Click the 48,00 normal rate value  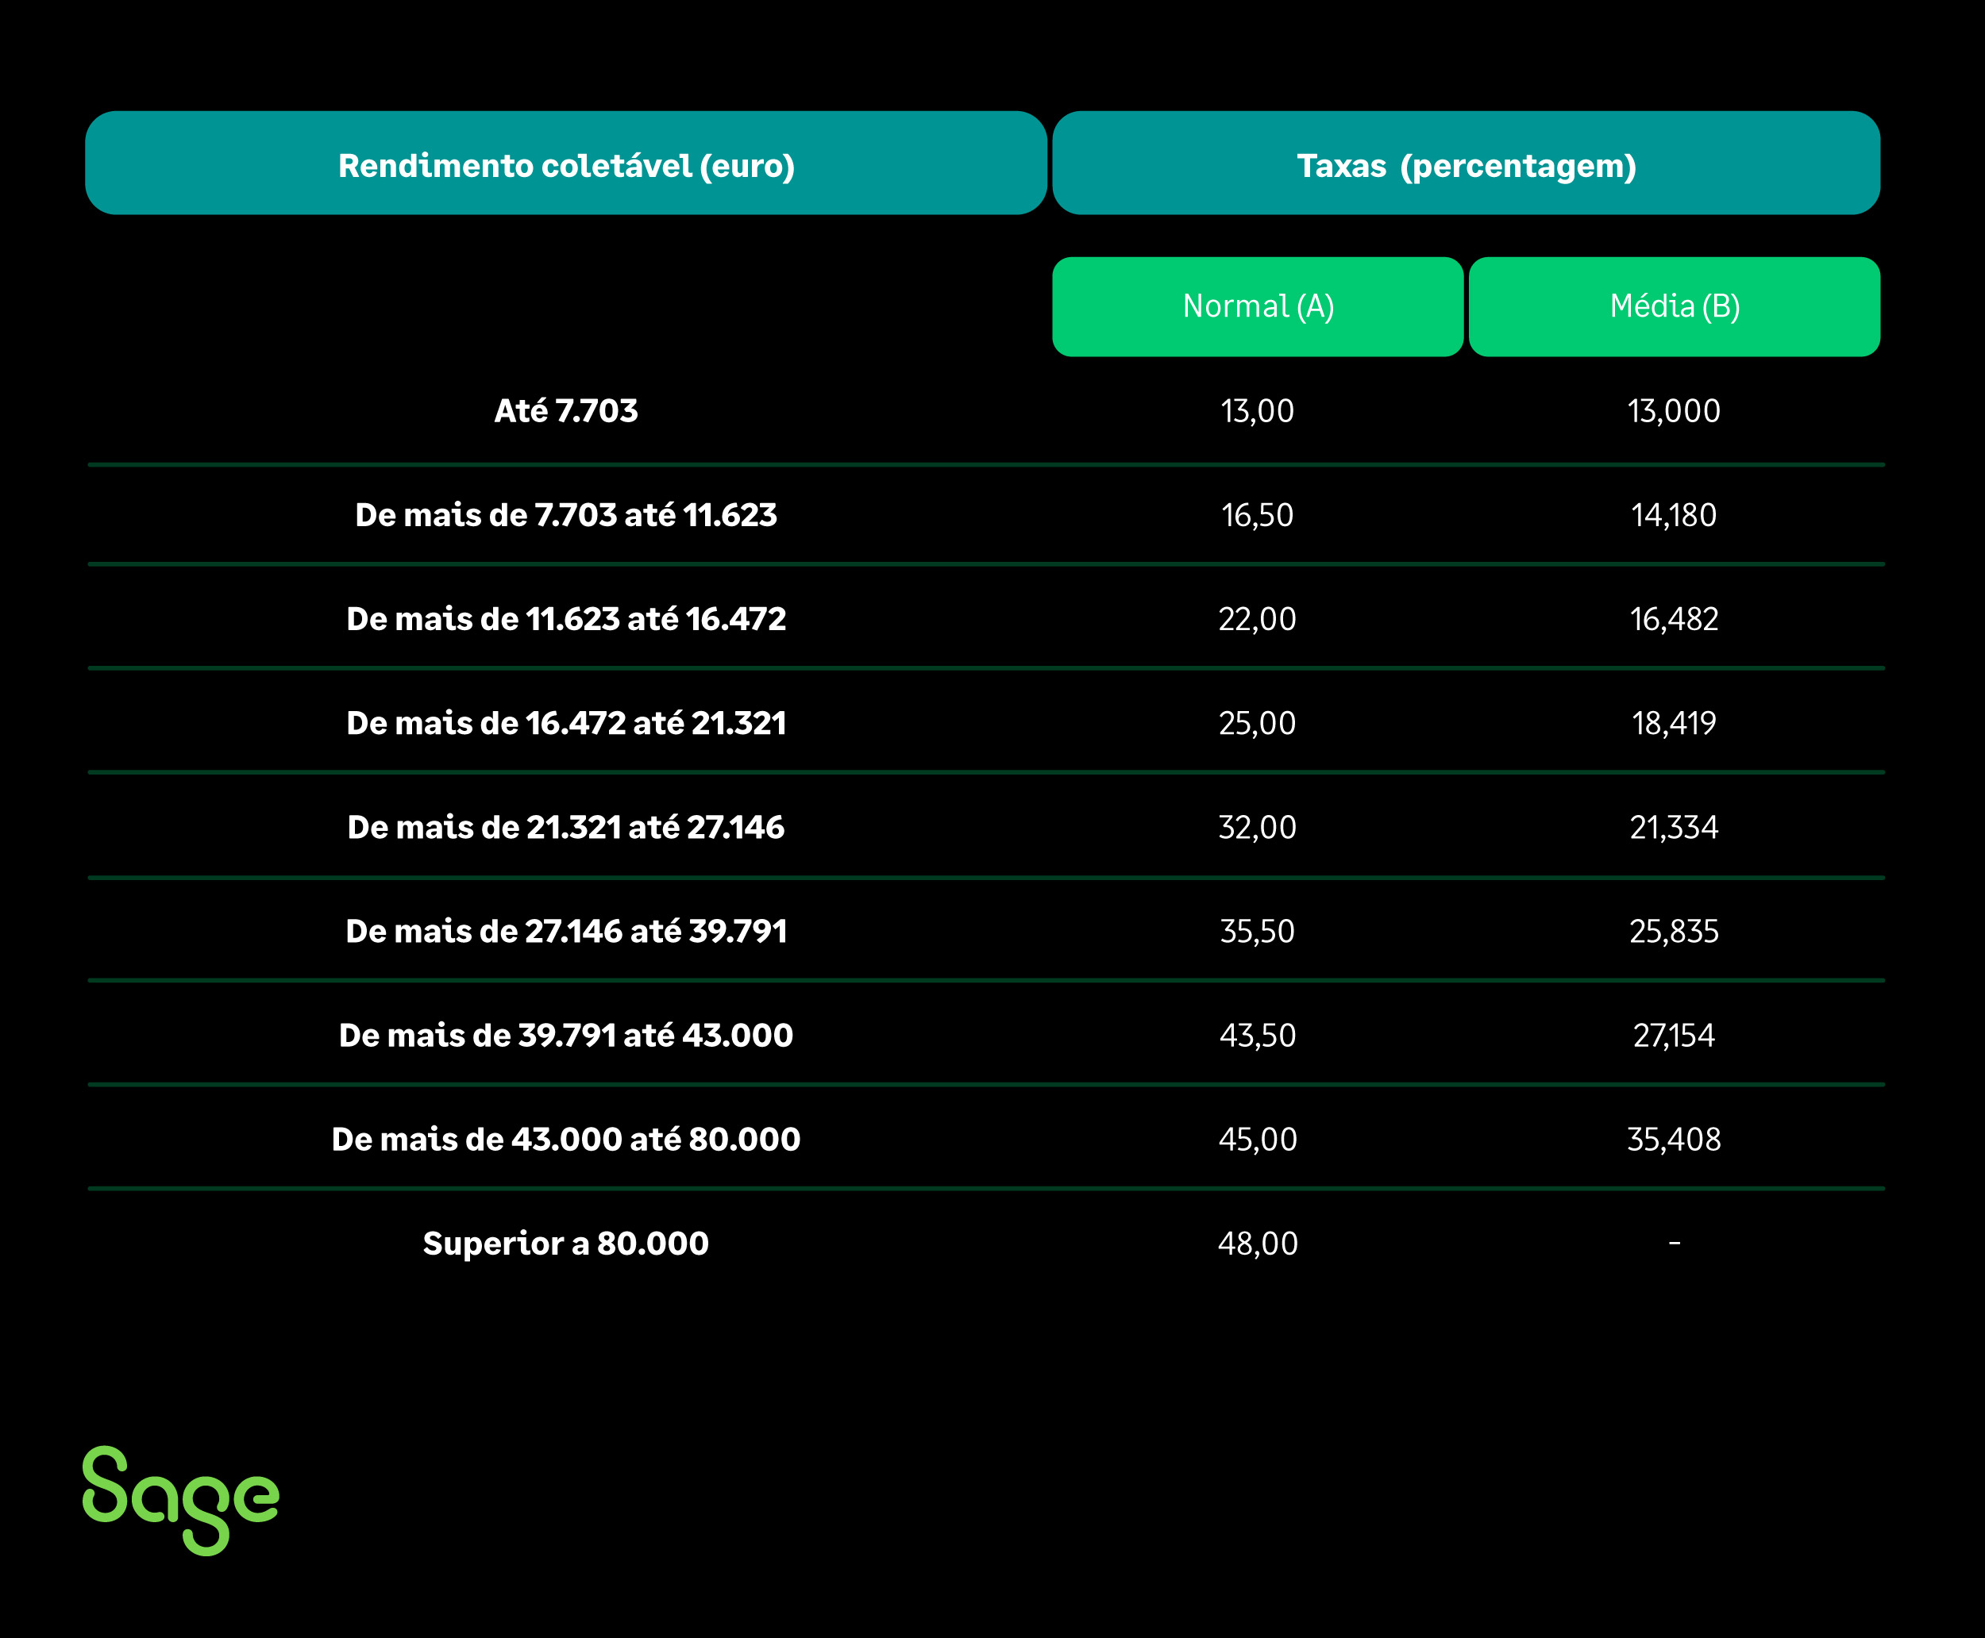click(1257, 1244)
